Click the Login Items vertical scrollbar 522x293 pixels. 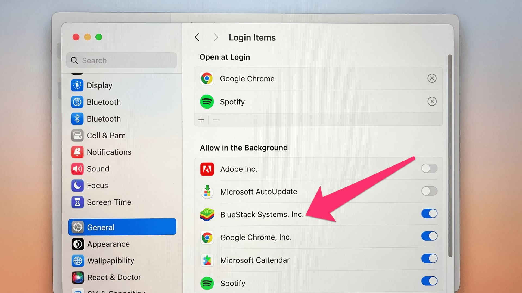(x=450, y=156)
